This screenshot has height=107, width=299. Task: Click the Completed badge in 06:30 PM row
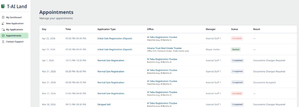[237, 72]
